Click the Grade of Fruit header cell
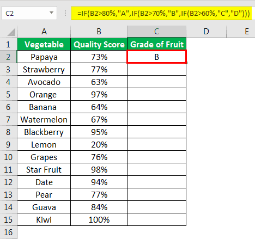Screen dimensions: 255x239 coord(157,44)
